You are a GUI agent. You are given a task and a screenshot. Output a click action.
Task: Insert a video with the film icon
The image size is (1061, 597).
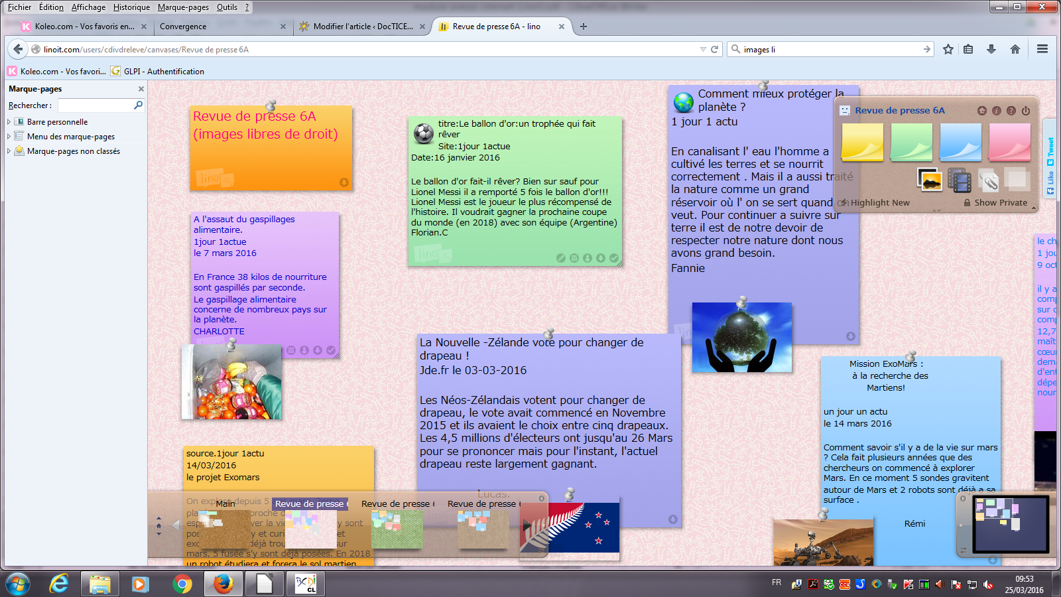tap(959, 179)
